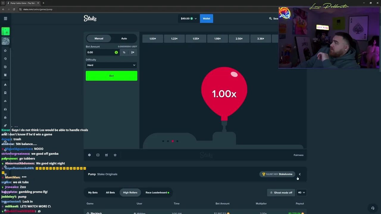Image resolution: width=381 pixels, height=214 pixels.
Task: Click the Bet Amount column header
Action: 222,204
